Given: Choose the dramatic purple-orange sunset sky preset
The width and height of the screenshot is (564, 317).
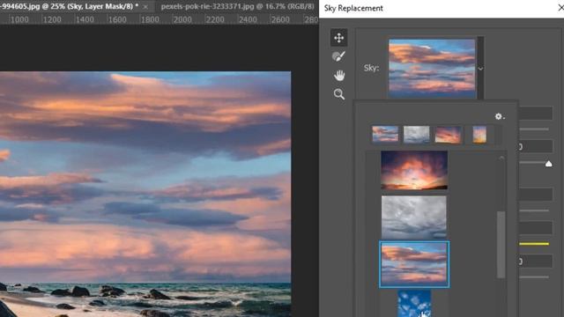Looking at the screenshot, I should (414, 170).
